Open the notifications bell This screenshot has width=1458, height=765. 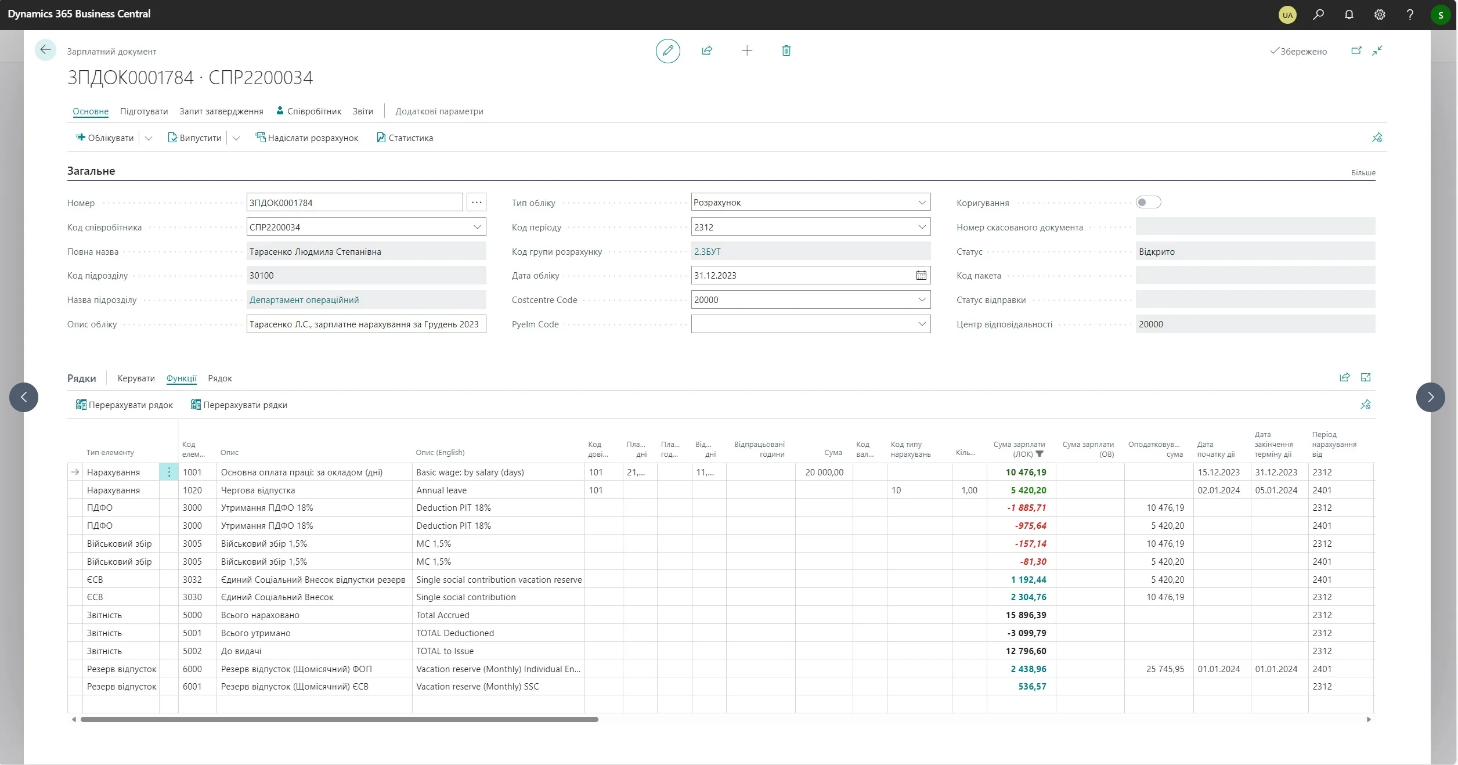pyautogui.click(x=1349, y=15)
